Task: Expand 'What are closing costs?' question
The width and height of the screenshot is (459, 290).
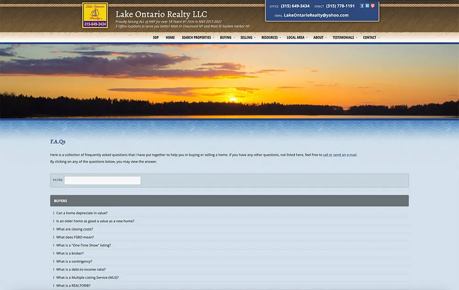Action: [x=74, y=229]
